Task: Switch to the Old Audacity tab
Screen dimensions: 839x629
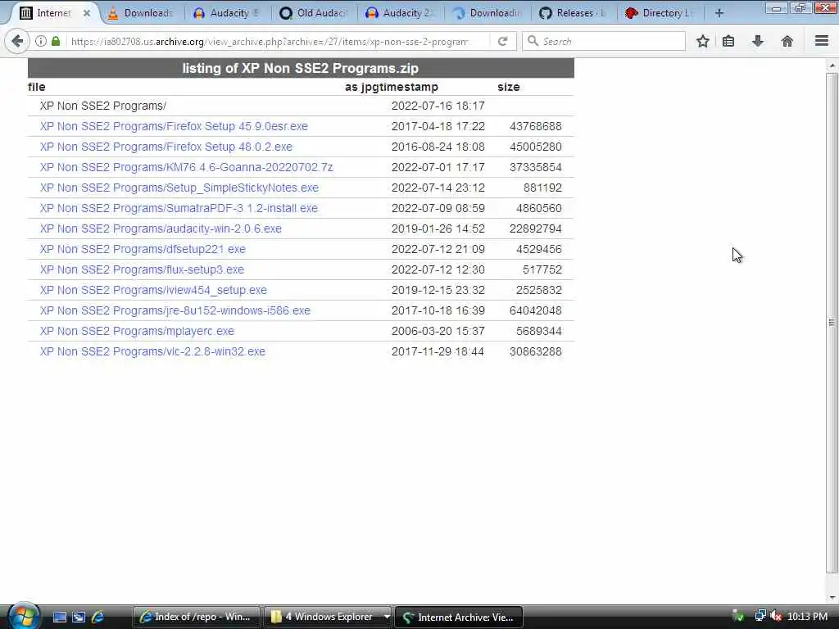Action: [x=315, y=13]
